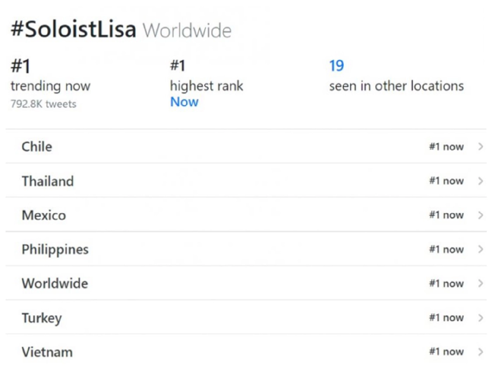492x369 pixels.
Task: Expand the Thailand row chevron
Action: click(x=480, y=181)
